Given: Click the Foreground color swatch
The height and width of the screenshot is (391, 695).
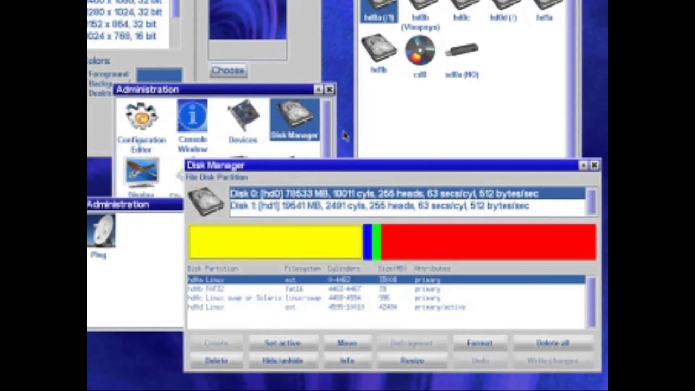Looking at the screenshot, I should [x=159, y=74].
